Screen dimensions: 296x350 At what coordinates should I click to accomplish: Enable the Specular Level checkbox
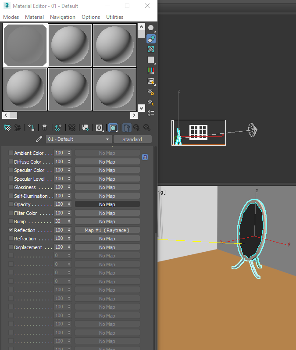click(x=11, y=179)
